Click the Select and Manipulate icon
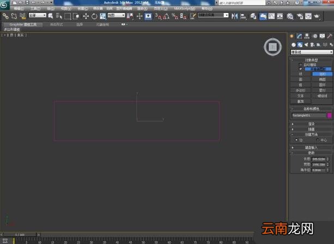 [x=139, y=16]
